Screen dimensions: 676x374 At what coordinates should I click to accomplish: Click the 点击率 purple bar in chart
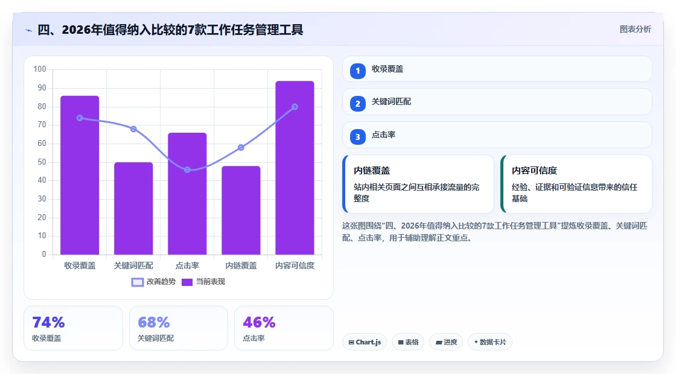(x=187, y=194)
